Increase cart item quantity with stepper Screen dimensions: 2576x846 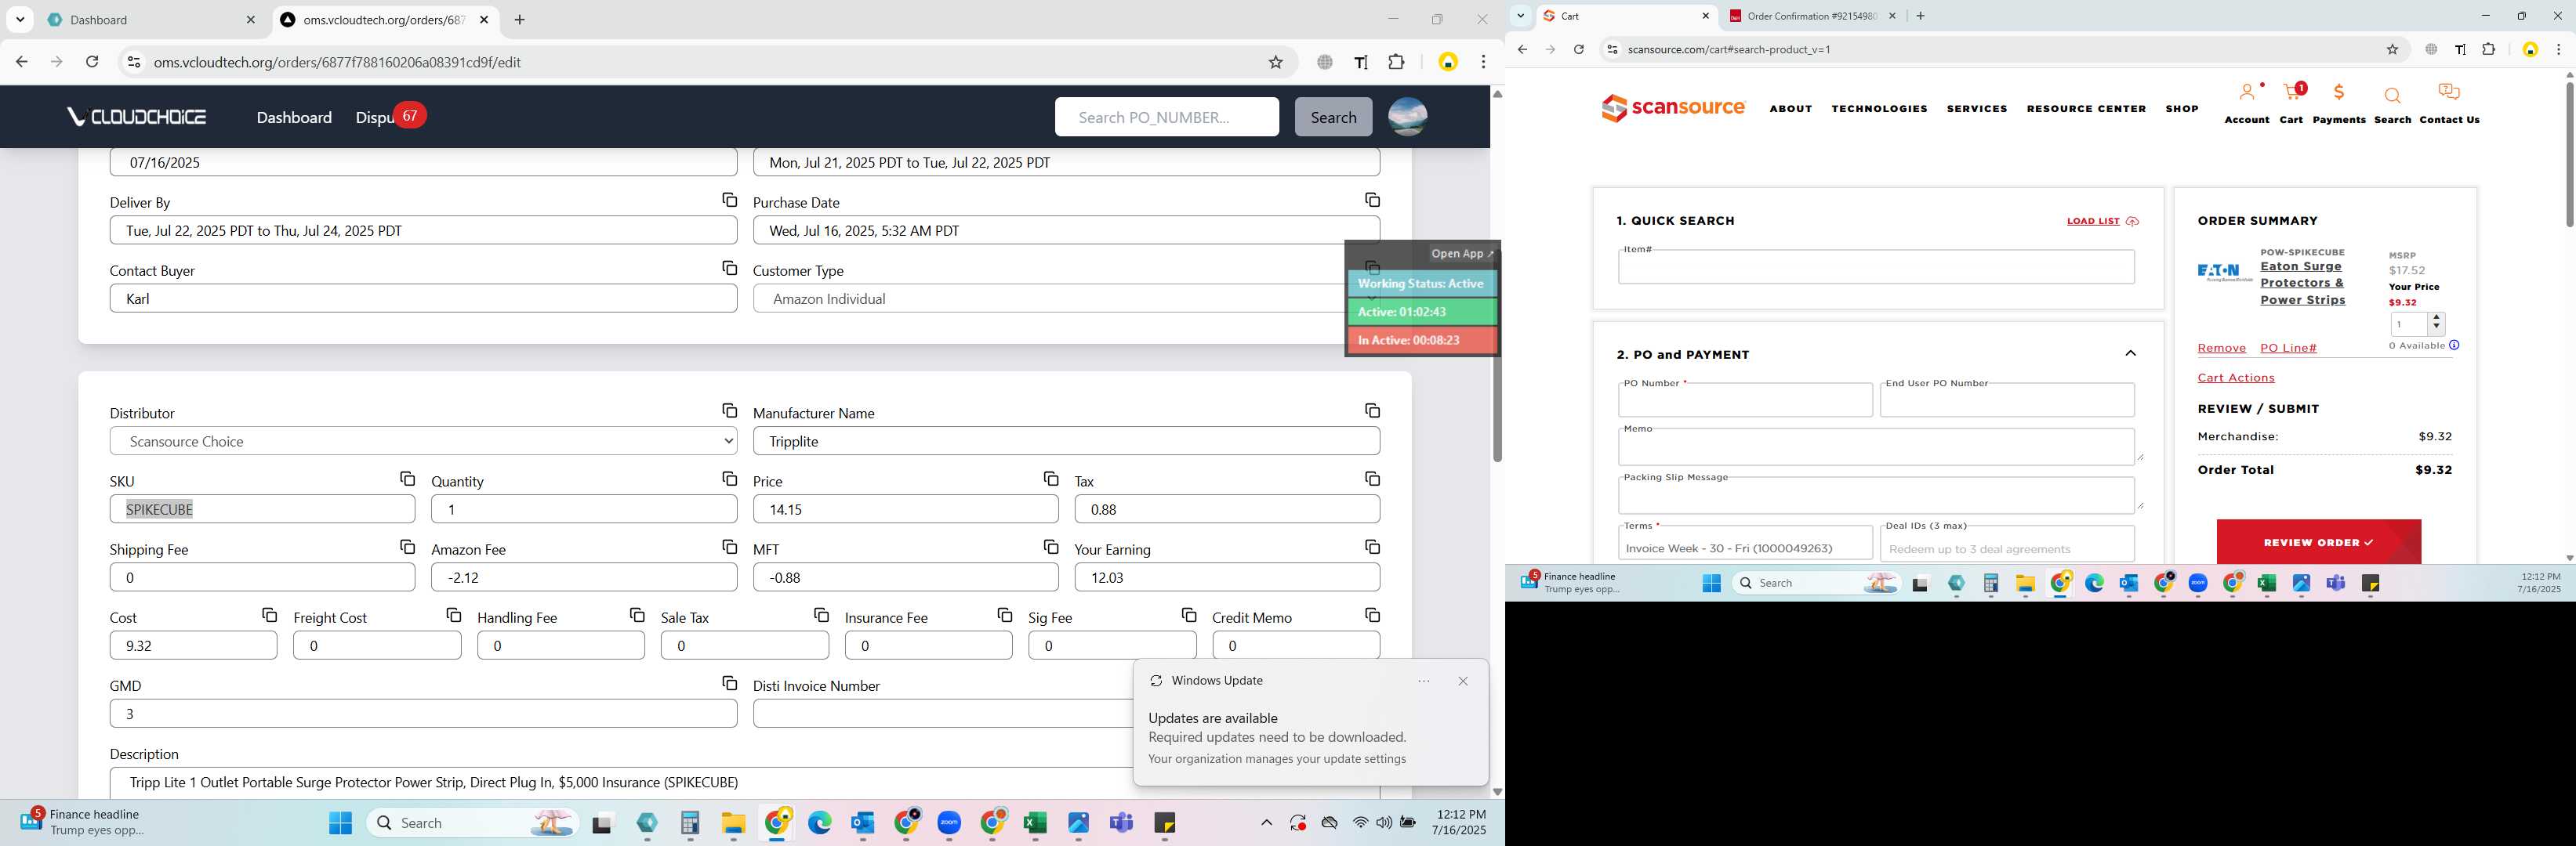[2436, 317]
